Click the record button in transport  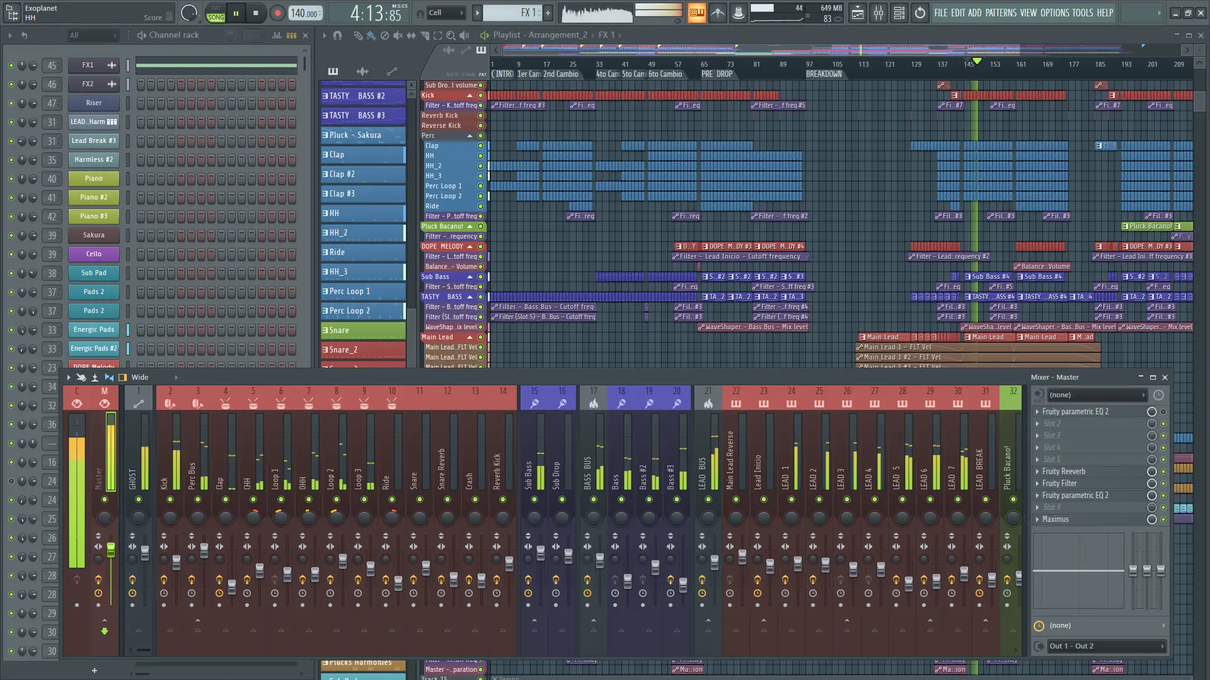(x=277, y=13)
